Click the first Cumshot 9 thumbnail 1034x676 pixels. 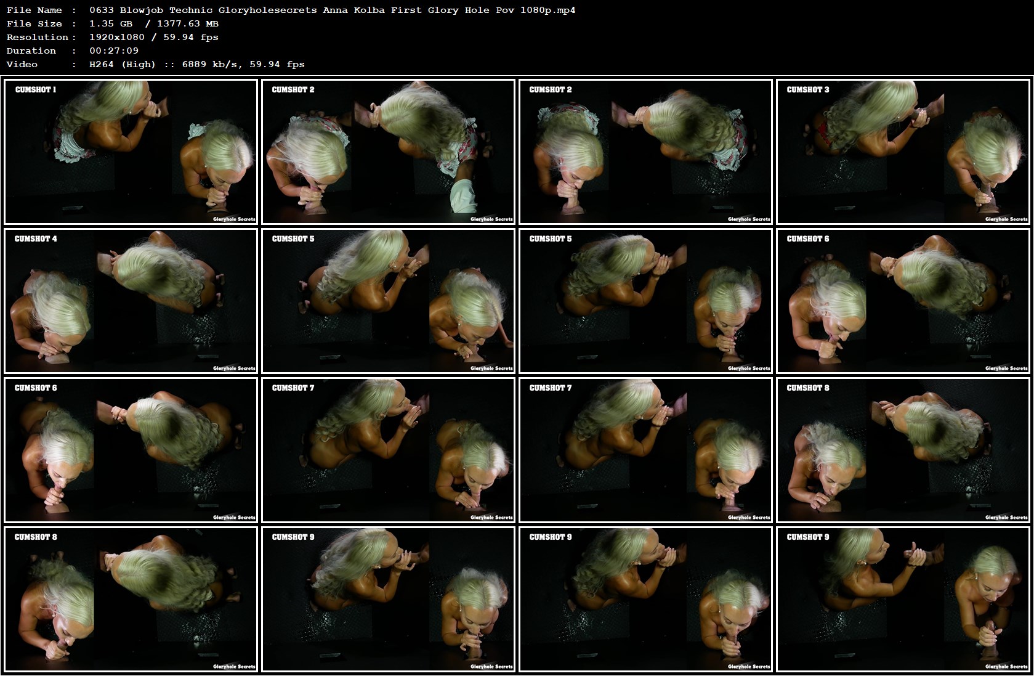[389, 600]
